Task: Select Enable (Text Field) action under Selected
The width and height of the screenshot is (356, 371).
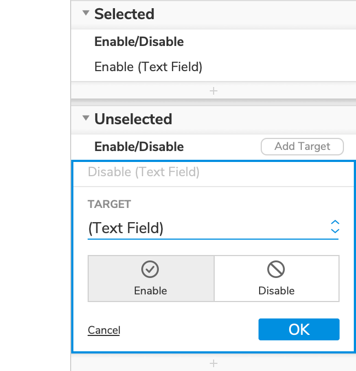Action: 148,67
